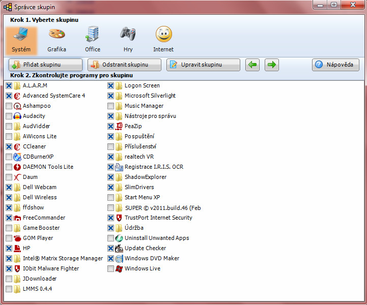The width and height of the screenshot is (367, 305).
Task: Uncheck the Údržba checkbox
Action: [x=110, y=228]
